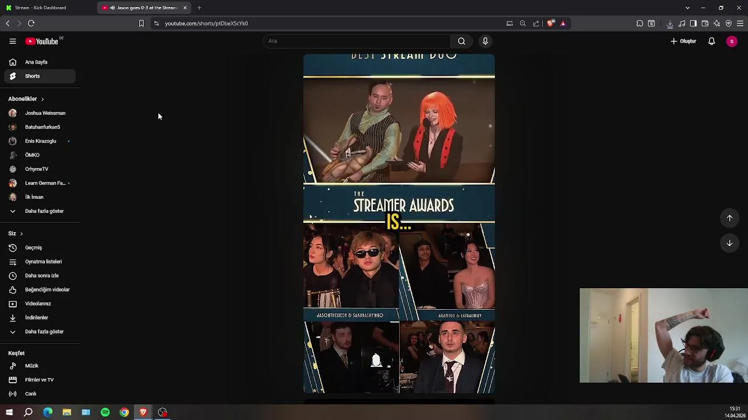Go back in browser history
This screenshot has width=748, height=420.
coord(8,23)
